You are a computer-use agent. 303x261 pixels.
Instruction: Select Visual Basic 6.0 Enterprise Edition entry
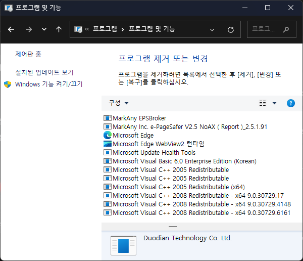click(180, 161)
